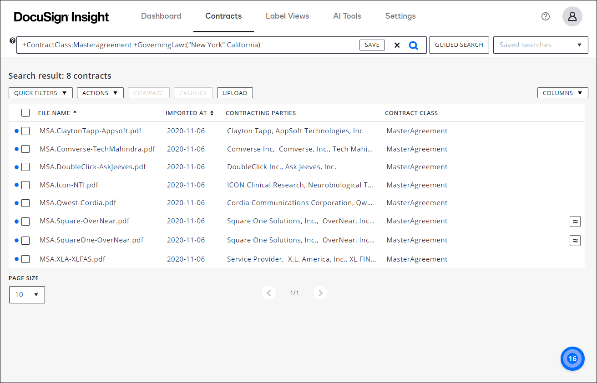Screen dimensions: 597x383
Task: Open the chat bubble showing 16 notifications
Action: pos(572,358)
